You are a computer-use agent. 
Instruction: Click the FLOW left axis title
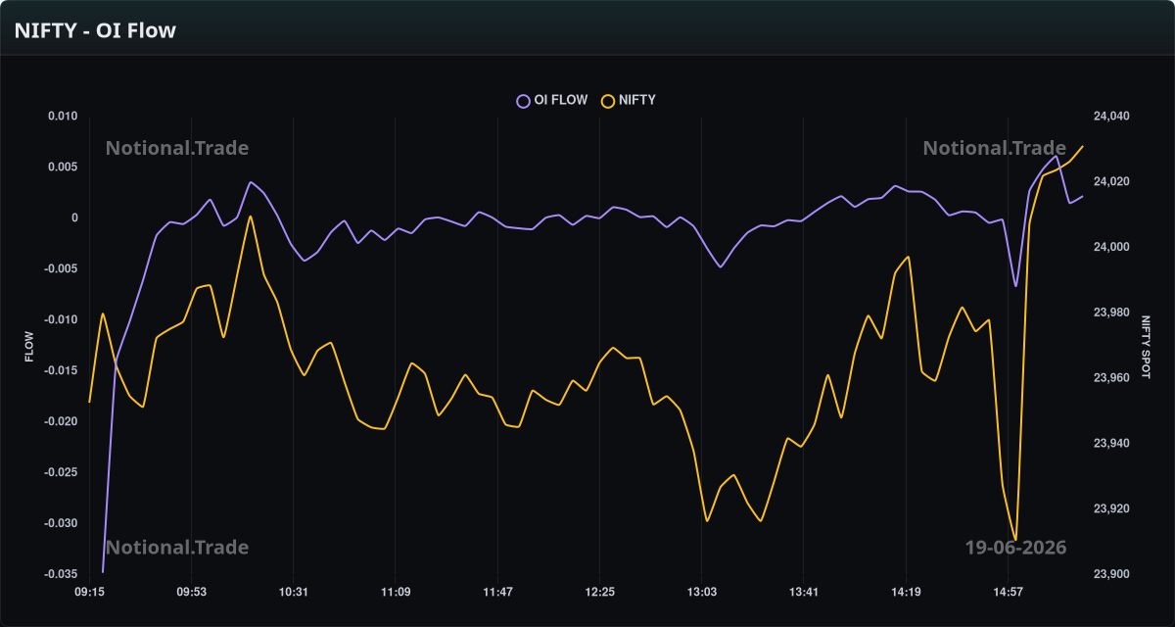coord(29,347)
